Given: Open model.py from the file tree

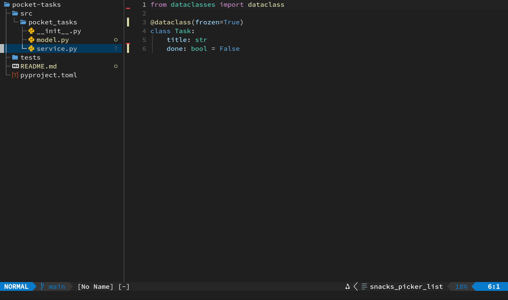Looking at the screenshot, I should 53,40.
